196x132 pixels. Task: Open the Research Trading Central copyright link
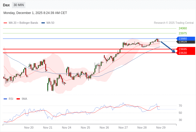click(x=174, y=23)
